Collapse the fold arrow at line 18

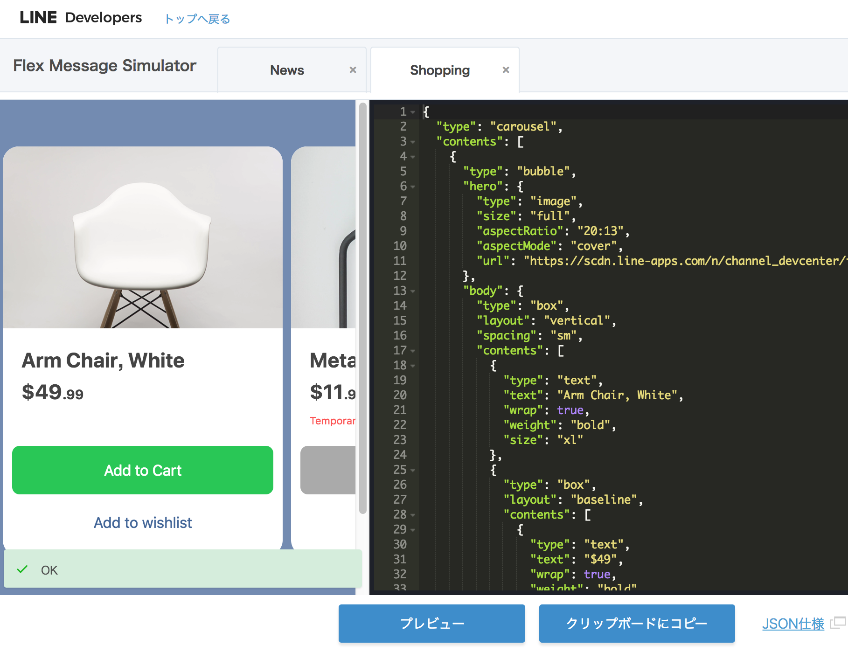(413, 366)
